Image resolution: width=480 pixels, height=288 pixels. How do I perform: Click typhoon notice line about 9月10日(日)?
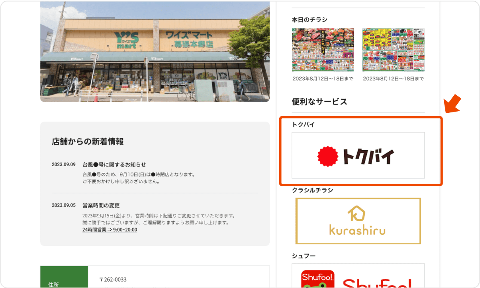point(138,175)
